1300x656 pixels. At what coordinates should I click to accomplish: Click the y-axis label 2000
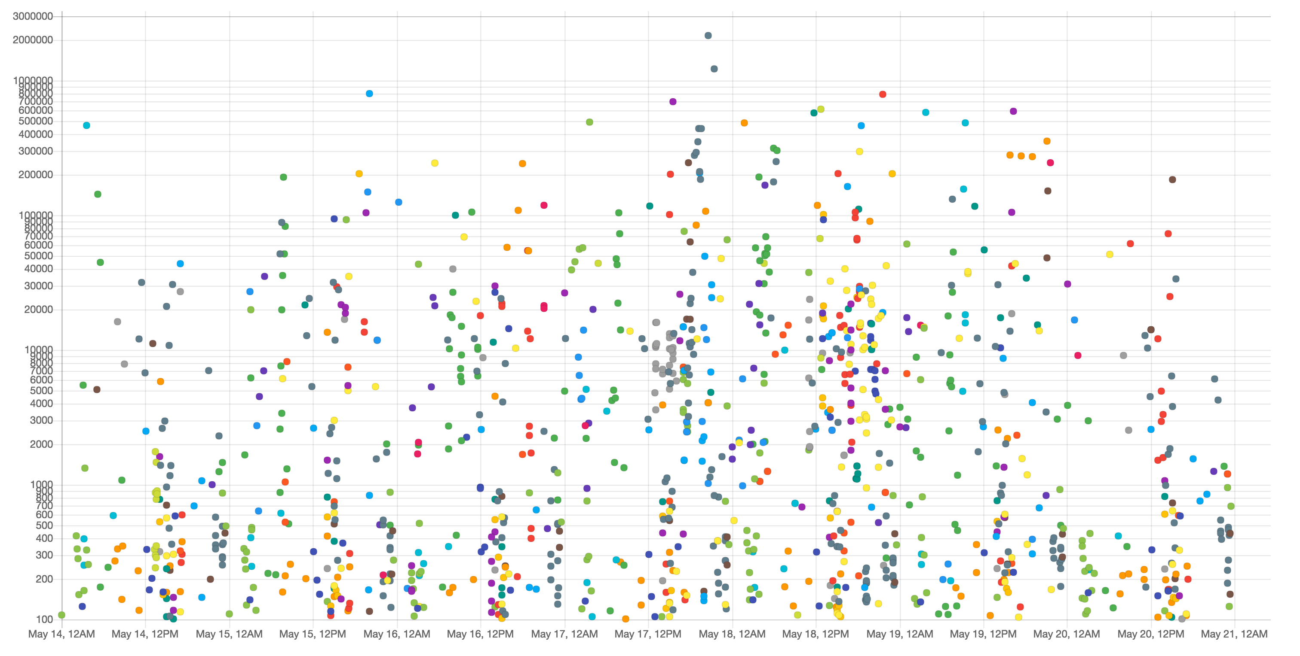[x=41, y=444]
